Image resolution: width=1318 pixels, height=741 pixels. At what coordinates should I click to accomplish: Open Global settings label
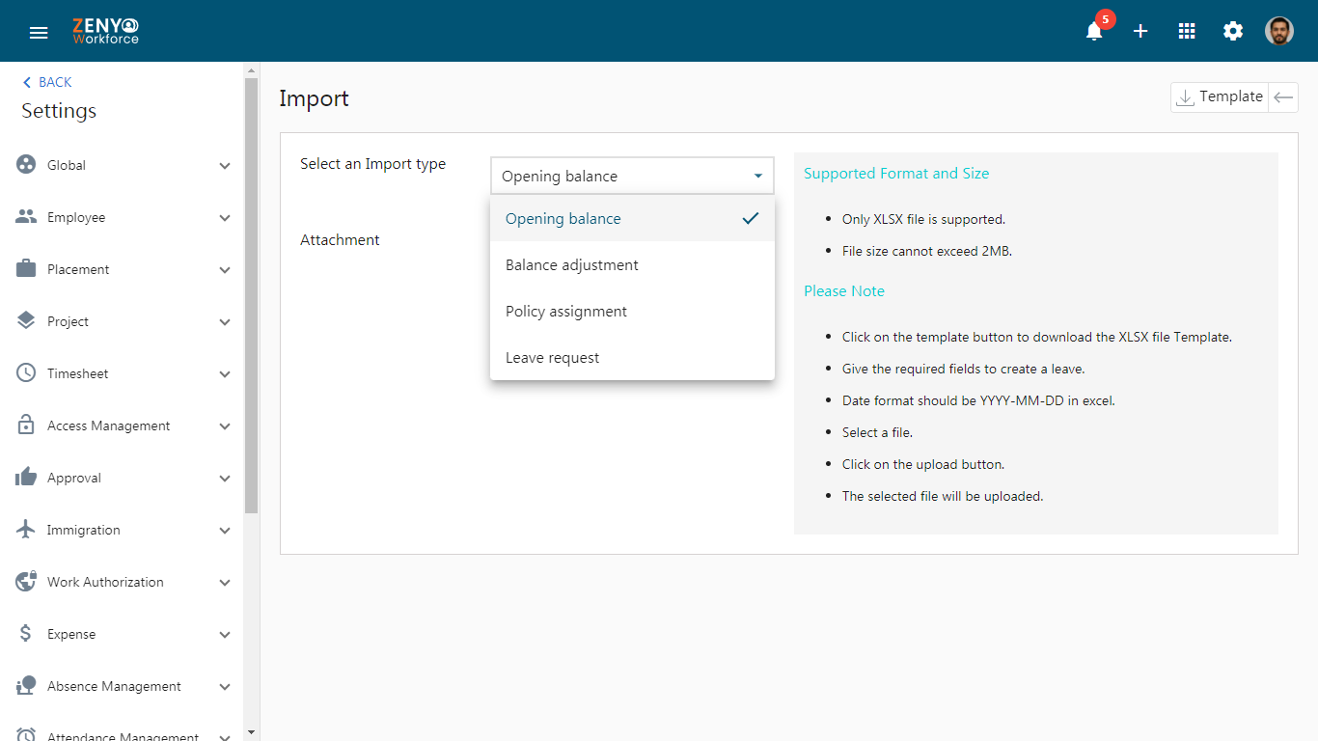tap(67, 165)
